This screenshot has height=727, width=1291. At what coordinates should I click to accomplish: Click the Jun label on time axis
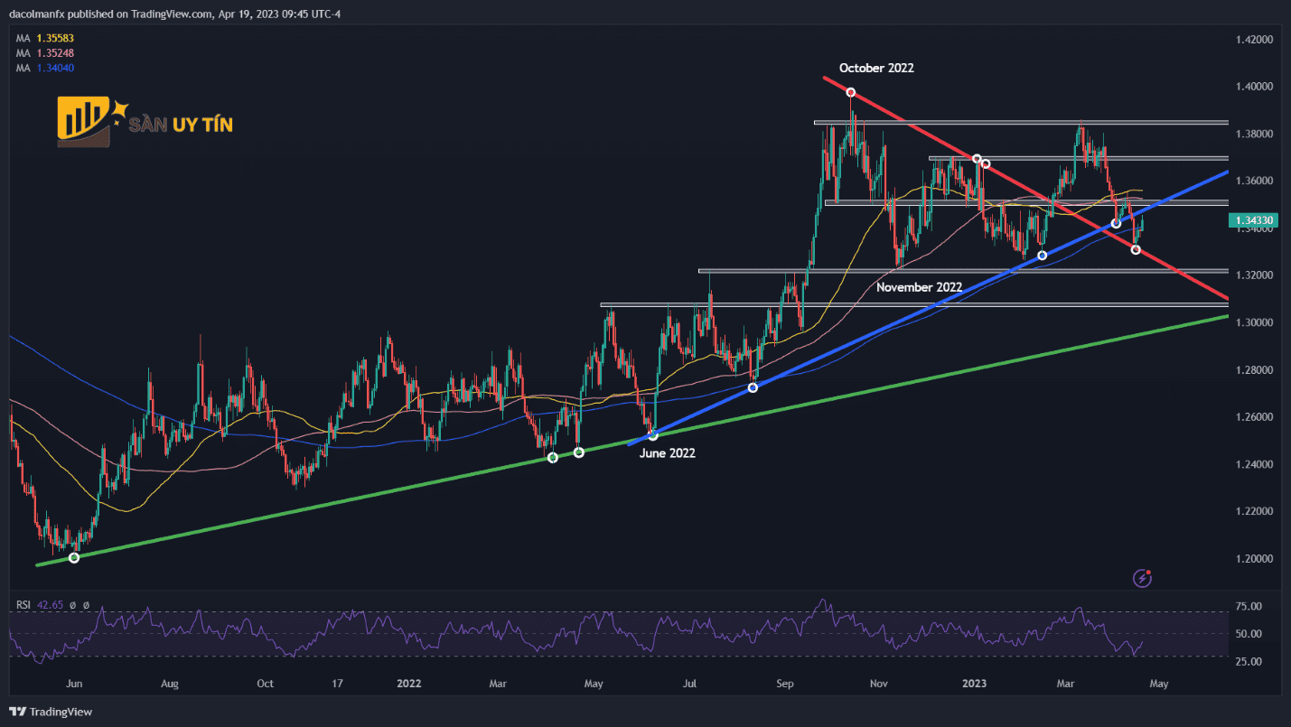pyautogui.click(x=75, y=684)
